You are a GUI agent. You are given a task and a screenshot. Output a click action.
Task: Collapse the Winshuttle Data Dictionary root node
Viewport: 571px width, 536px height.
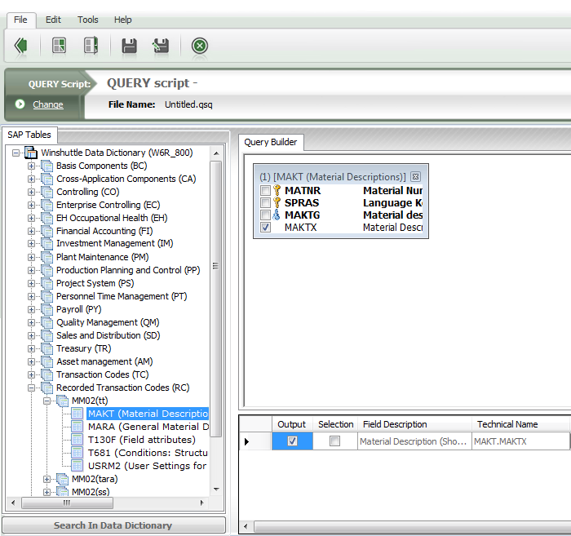pos(15,153)
